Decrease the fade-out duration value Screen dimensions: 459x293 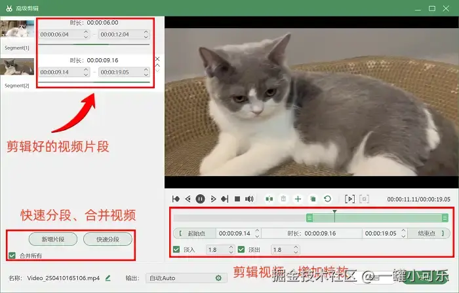[x=296, y=252]
